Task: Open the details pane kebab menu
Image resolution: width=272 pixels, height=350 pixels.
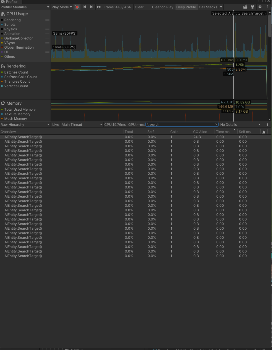Action: [x=267, y=124]
